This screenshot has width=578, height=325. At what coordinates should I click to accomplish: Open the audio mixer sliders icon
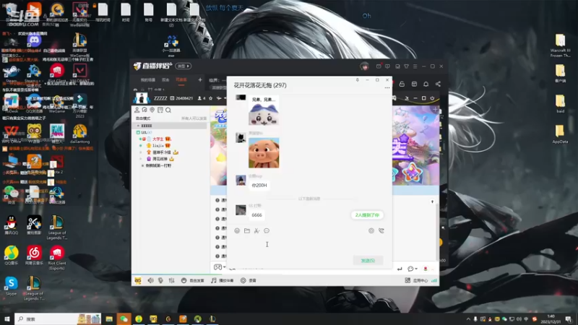[x=171, y=280]
